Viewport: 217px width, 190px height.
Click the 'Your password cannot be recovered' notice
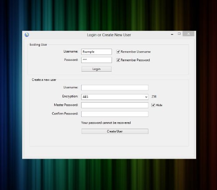pos(106,123)
